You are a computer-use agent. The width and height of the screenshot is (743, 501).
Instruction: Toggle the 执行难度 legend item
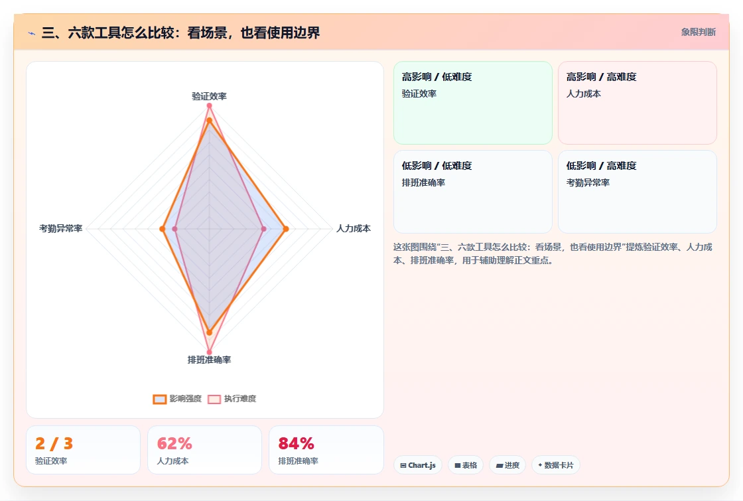click(x=232, y=399)
